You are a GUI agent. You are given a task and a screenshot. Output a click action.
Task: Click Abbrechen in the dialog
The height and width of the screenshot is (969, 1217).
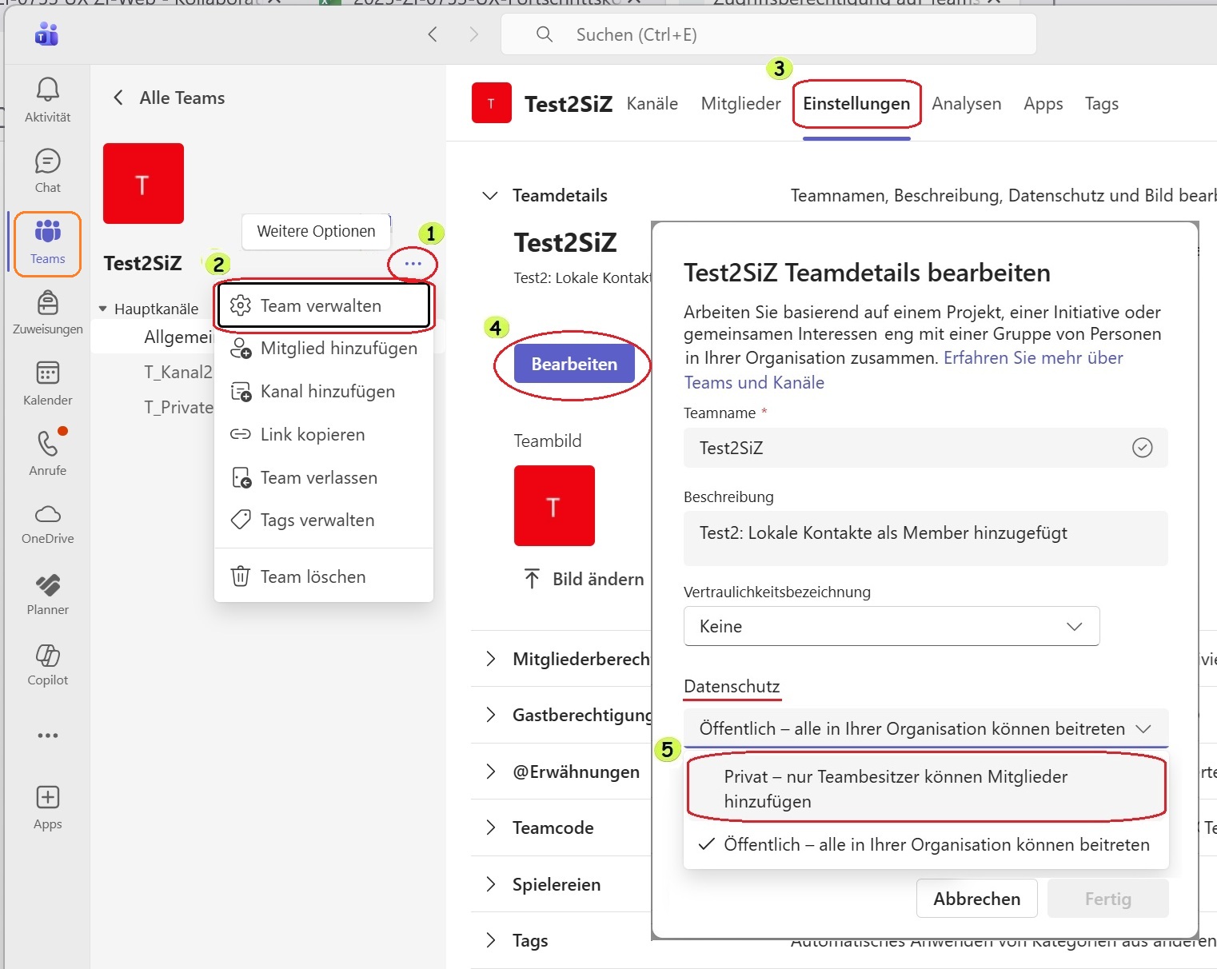click(976, 899)
